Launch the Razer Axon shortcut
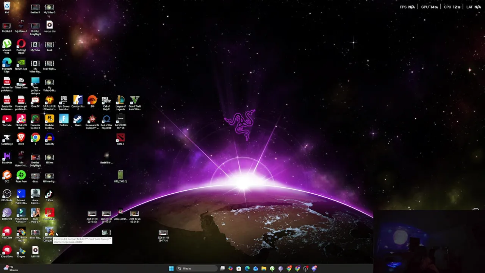485x273 pixels. [x=21, y=177]
